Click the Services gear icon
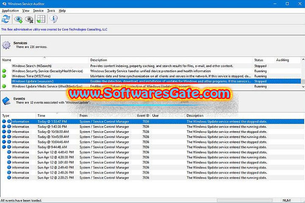 (6, 45)
